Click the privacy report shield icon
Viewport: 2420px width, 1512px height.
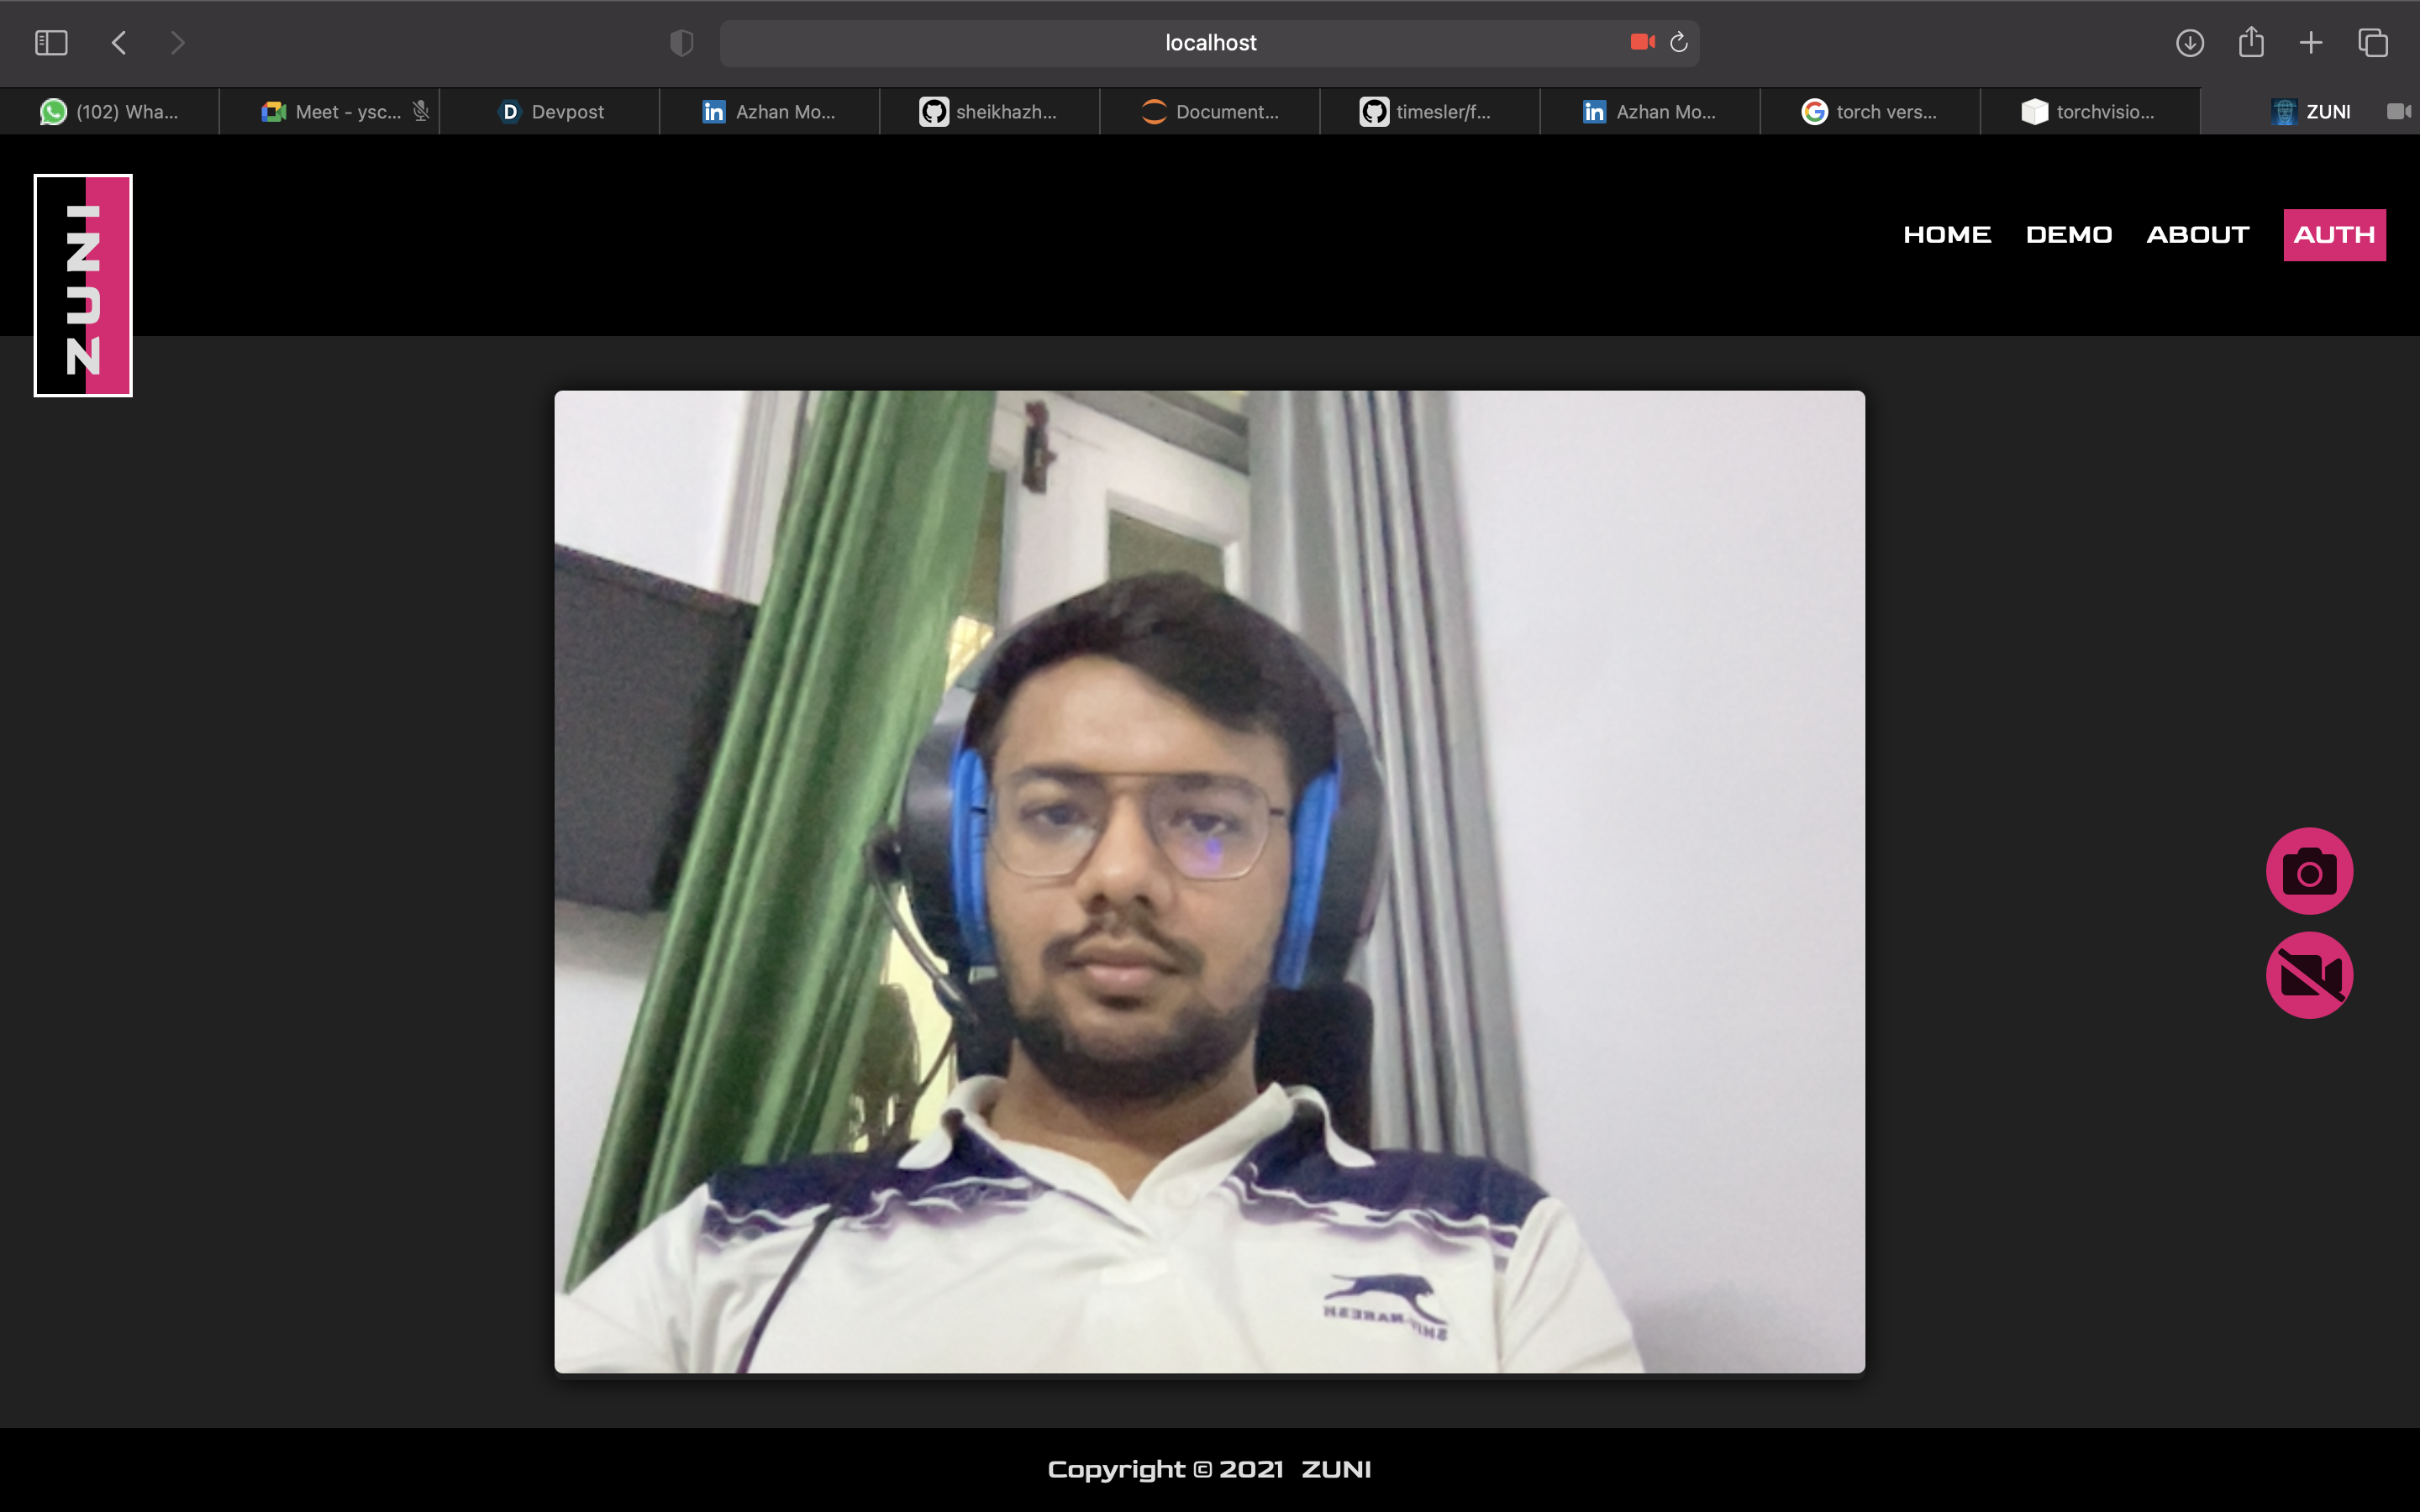click(x=681, y=43)
